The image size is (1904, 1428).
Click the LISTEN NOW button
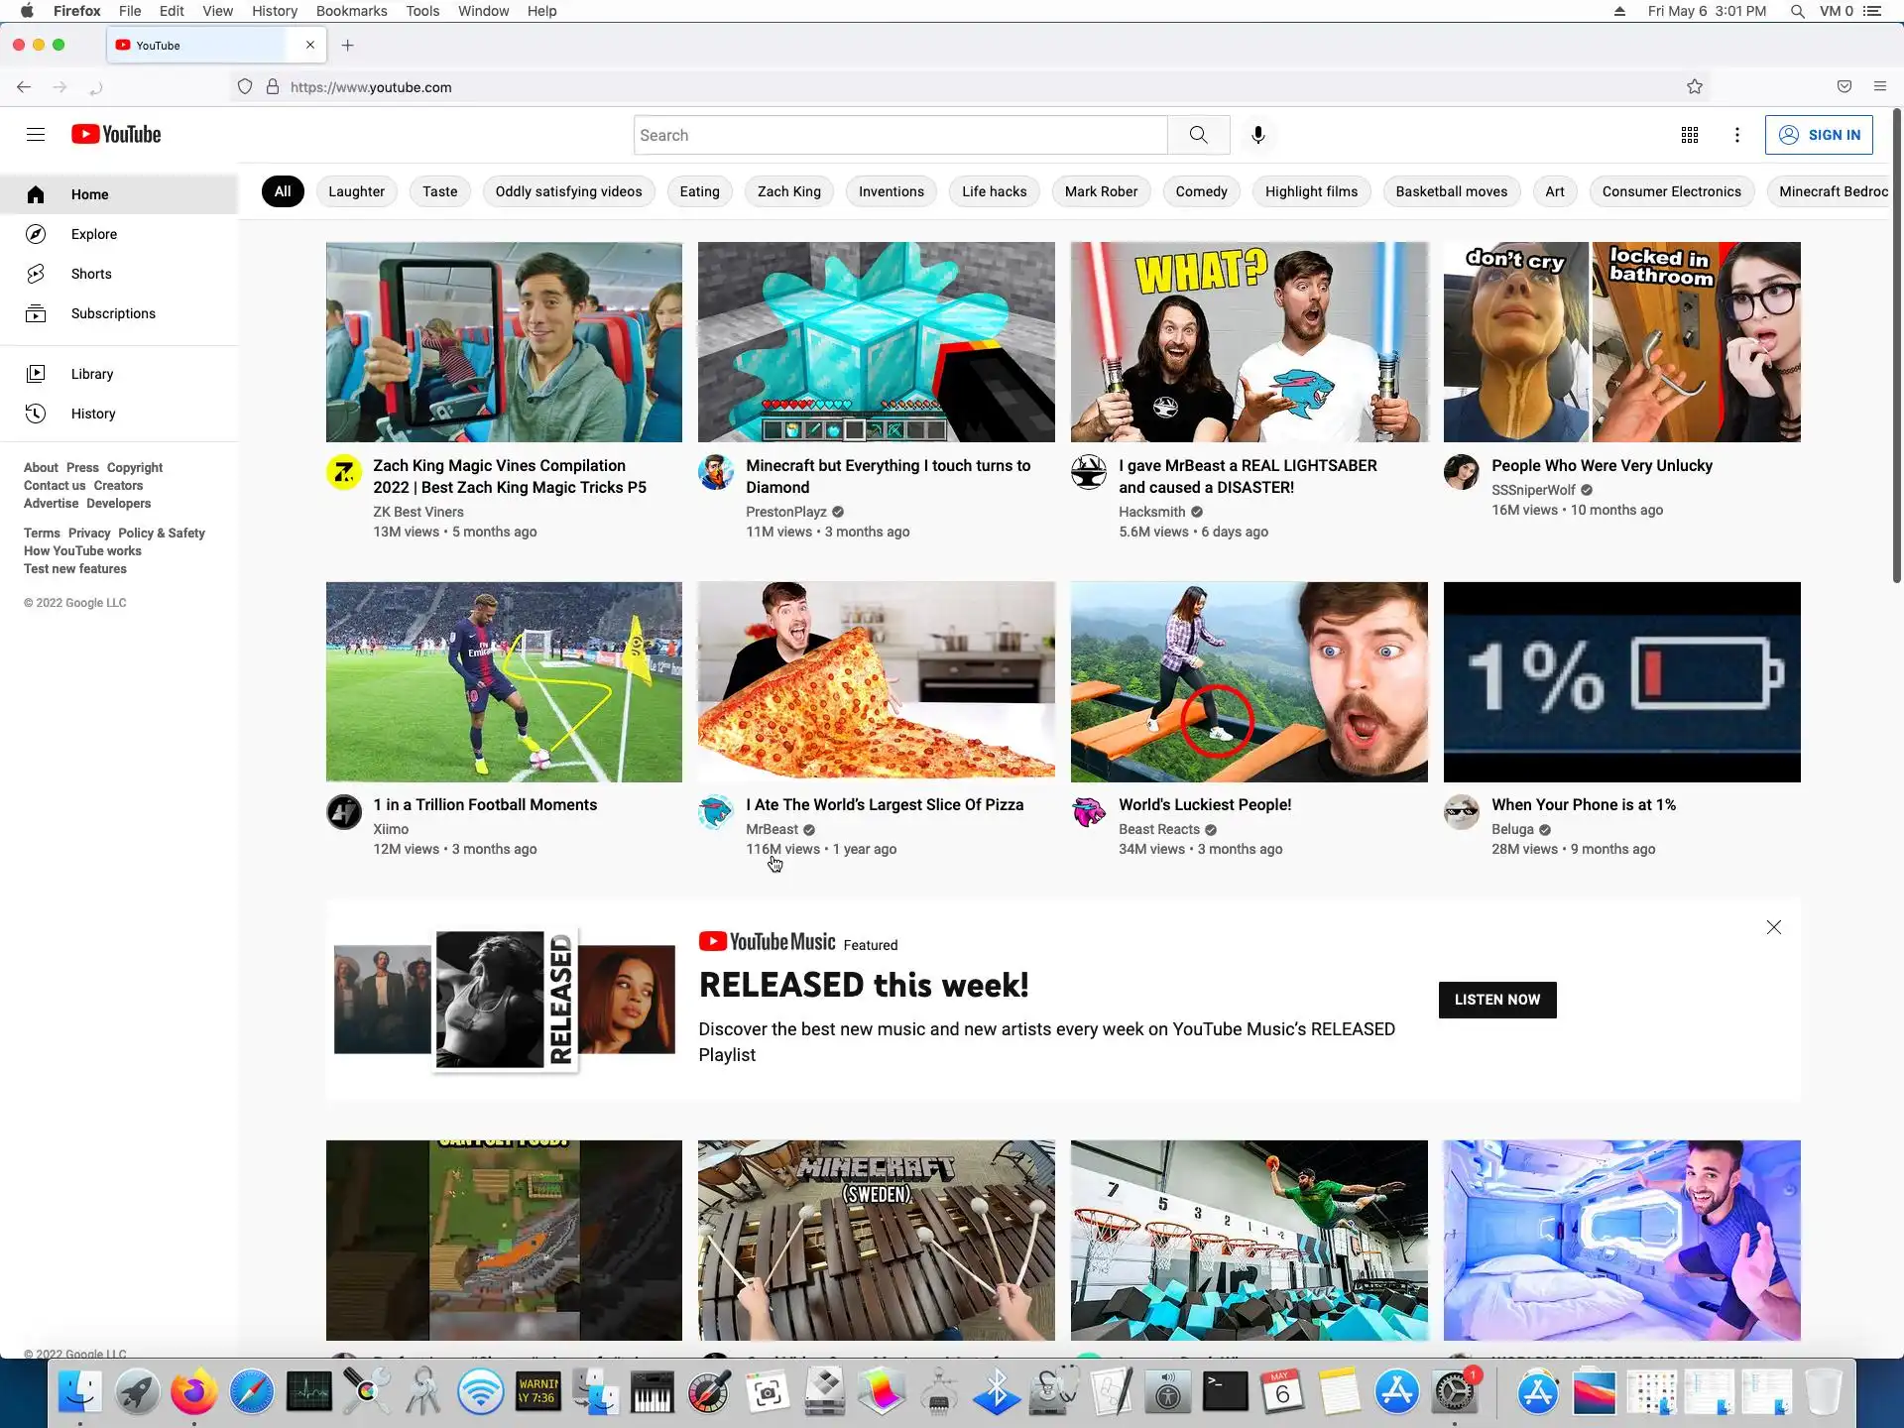pyautogui.click(x=1496, y=1000)
